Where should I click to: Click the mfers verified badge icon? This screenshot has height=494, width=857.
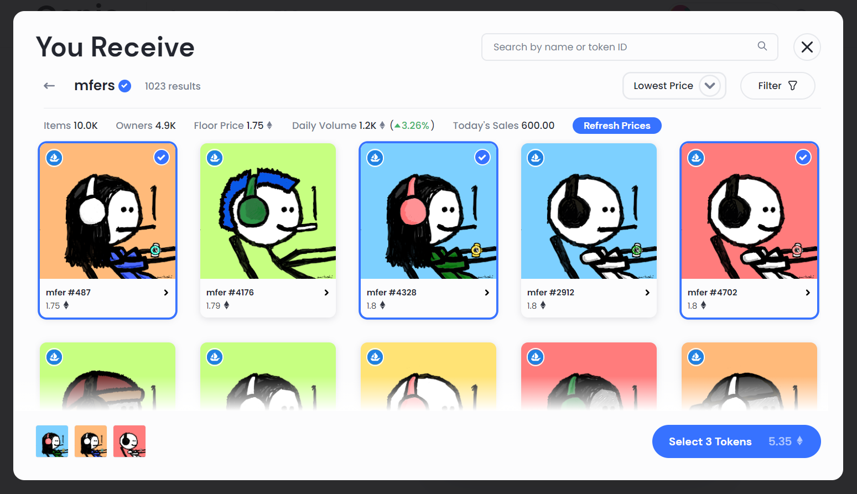[125, 86]
